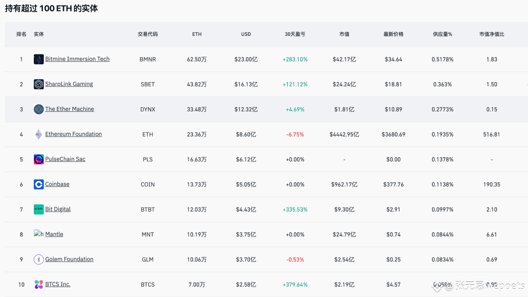The height and width of the screenshot is (297, 528).
Task: Sort by the ETH column header
Action: point(197,34)
